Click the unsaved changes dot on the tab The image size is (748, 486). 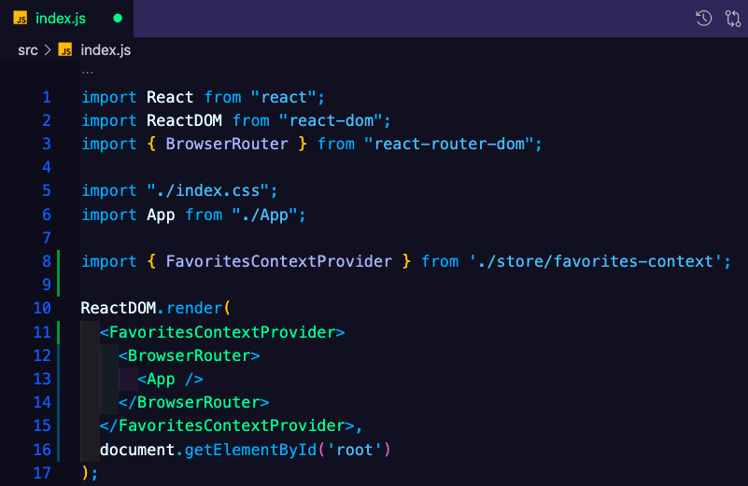point(118,19)
